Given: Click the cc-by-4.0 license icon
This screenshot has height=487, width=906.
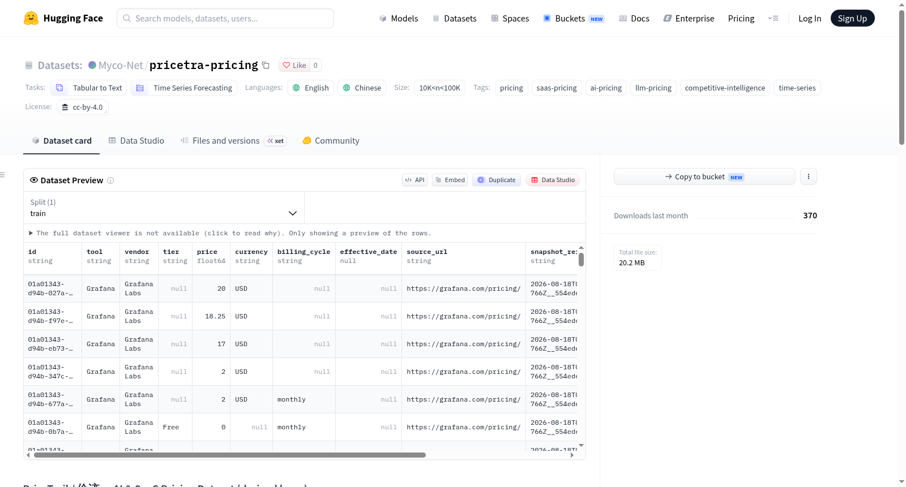Looking at the screenshot, I should (x=65, y=107).
